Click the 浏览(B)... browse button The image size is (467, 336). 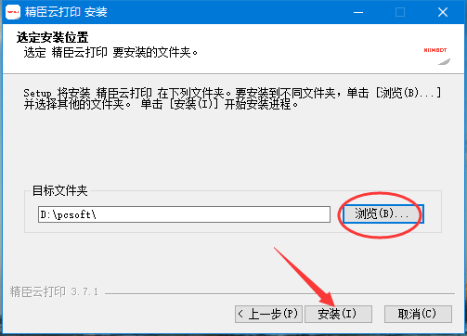coord(383,213)
